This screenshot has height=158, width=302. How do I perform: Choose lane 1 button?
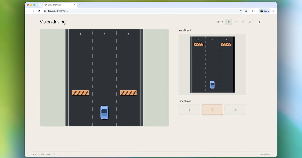pos(190,110)
